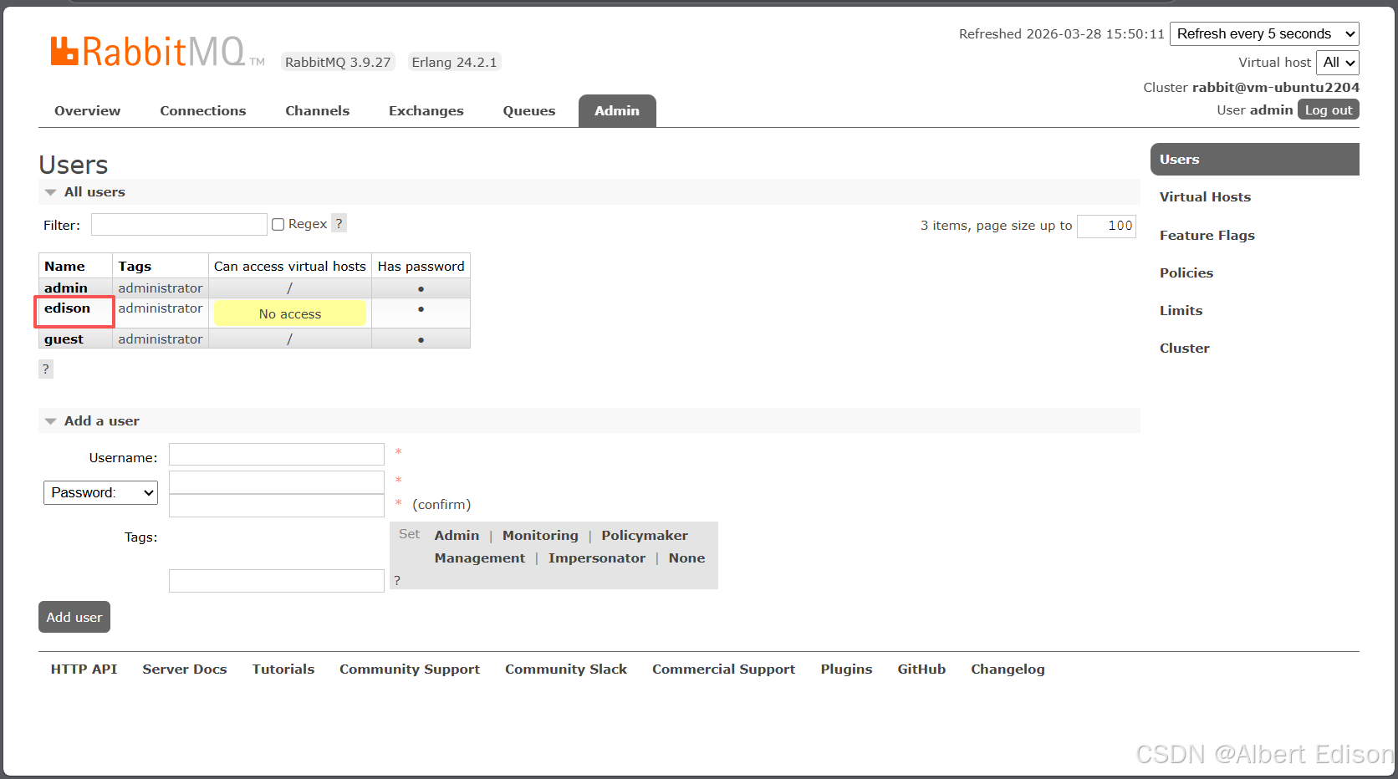Click the help question mark below users table
Screen dimensions: 1398x779
pyautogui.click(x=46, y=369)
